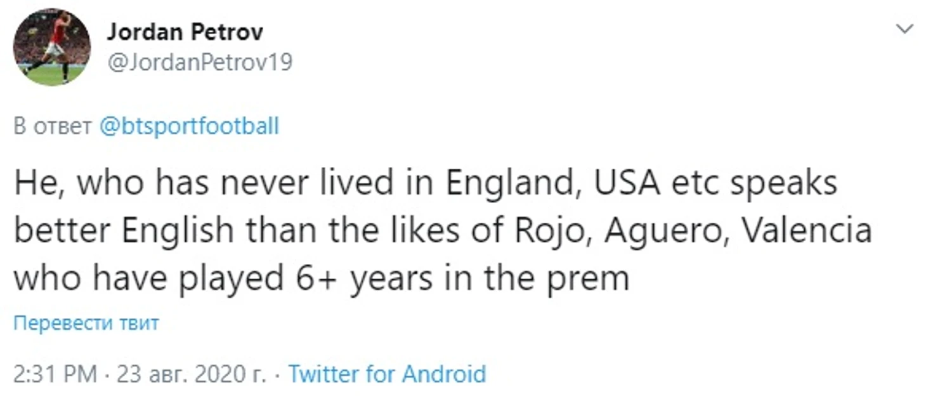The height and width of the screenshot is (401, 926).
Task: Open the Jordan Petrov display name
Action: (x=185, y=32)
